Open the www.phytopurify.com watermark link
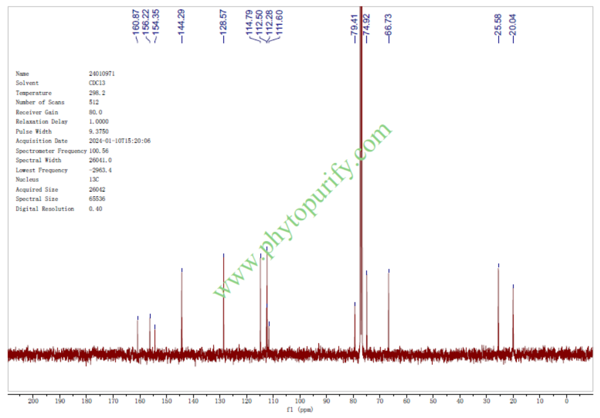The height and width of the screenshot is (418, 600). click(x=304, y=210)
